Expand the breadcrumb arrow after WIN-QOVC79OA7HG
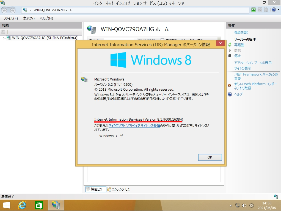Screen dimensions: 281x211 71,10
